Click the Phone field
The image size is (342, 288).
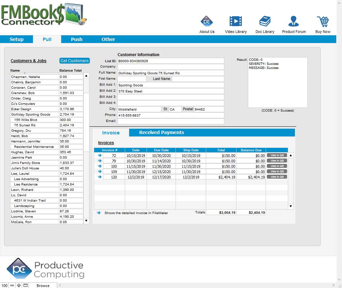tap(171, 115)
